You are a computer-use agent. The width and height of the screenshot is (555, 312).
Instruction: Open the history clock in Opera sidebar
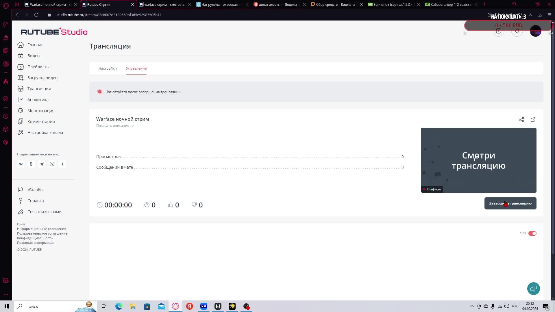[x=5, y=116]
